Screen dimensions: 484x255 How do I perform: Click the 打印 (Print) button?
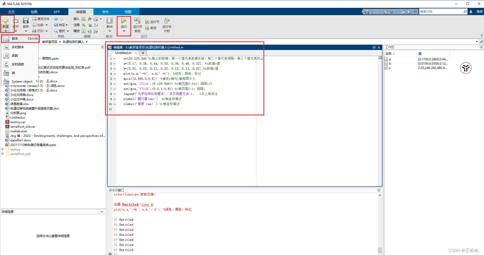coord(40,31)
